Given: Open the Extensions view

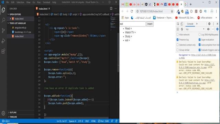Looking at the screenshot, I should 3,51.
